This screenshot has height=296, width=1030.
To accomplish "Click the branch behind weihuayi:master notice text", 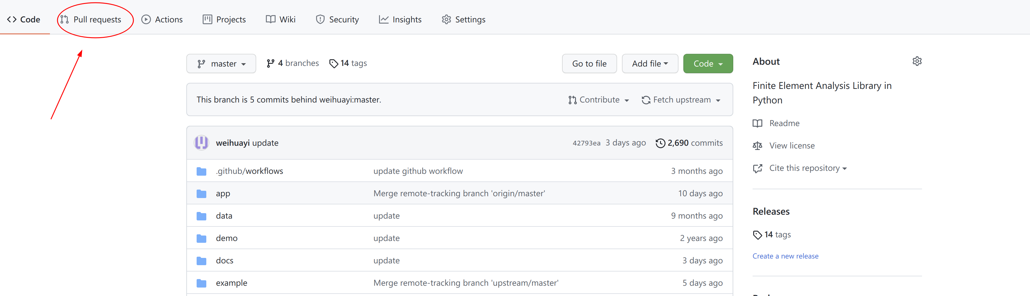I will click(x=289, y=100).
